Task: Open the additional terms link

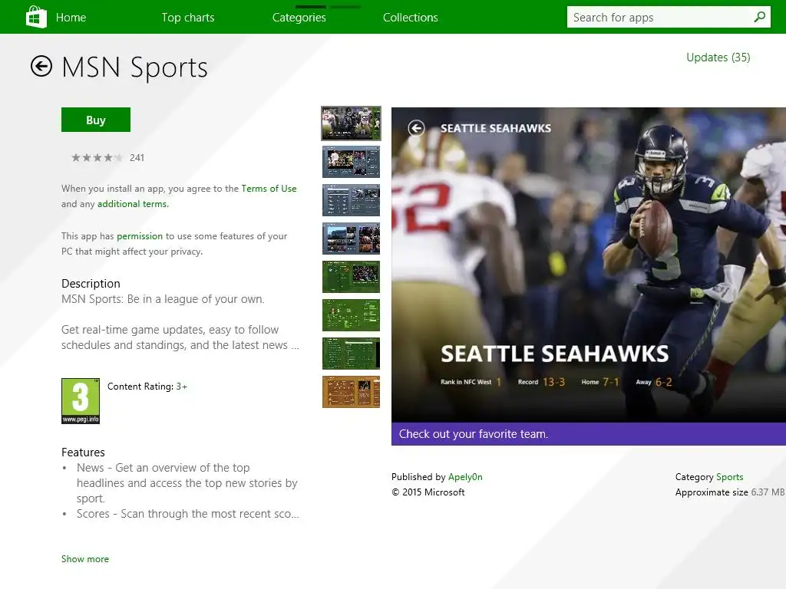Action: 132,204
